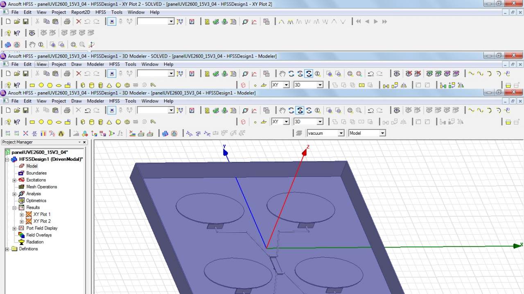Image resolution: width=524 pixels, height=294 pixels.
Task: Toggle the show/hide objects eye icon, front window
Action: [x=397, y=110]
